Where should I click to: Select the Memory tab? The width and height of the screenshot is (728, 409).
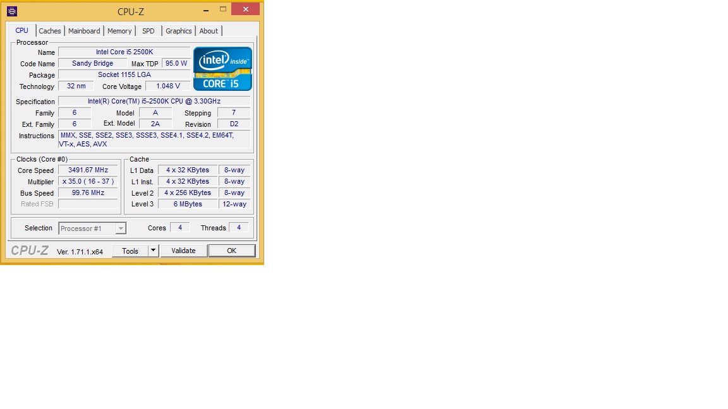[x=119, y=31]
